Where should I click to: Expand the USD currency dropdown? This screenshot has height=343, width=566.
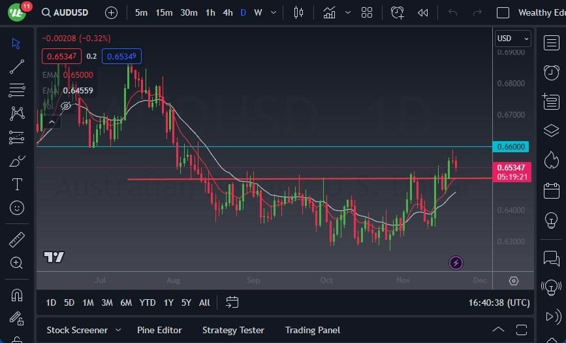coord(512,39)
